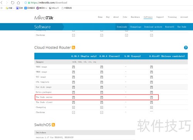The height and width of the screenshot is (140, 193).
Task: Reload the current page
Action: [x=12, y=2]
